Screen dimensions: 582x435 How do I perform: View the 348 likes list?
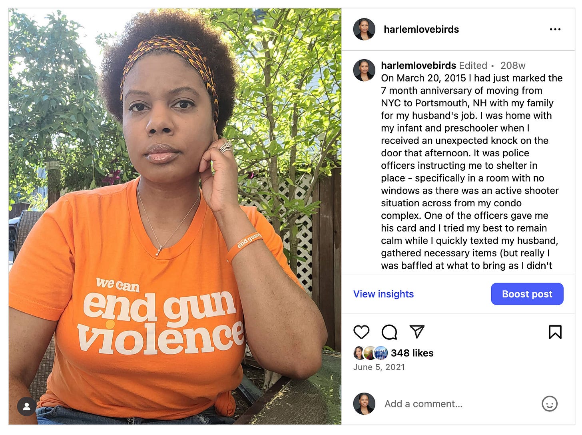pyautogui.click(x=412, y=353)
